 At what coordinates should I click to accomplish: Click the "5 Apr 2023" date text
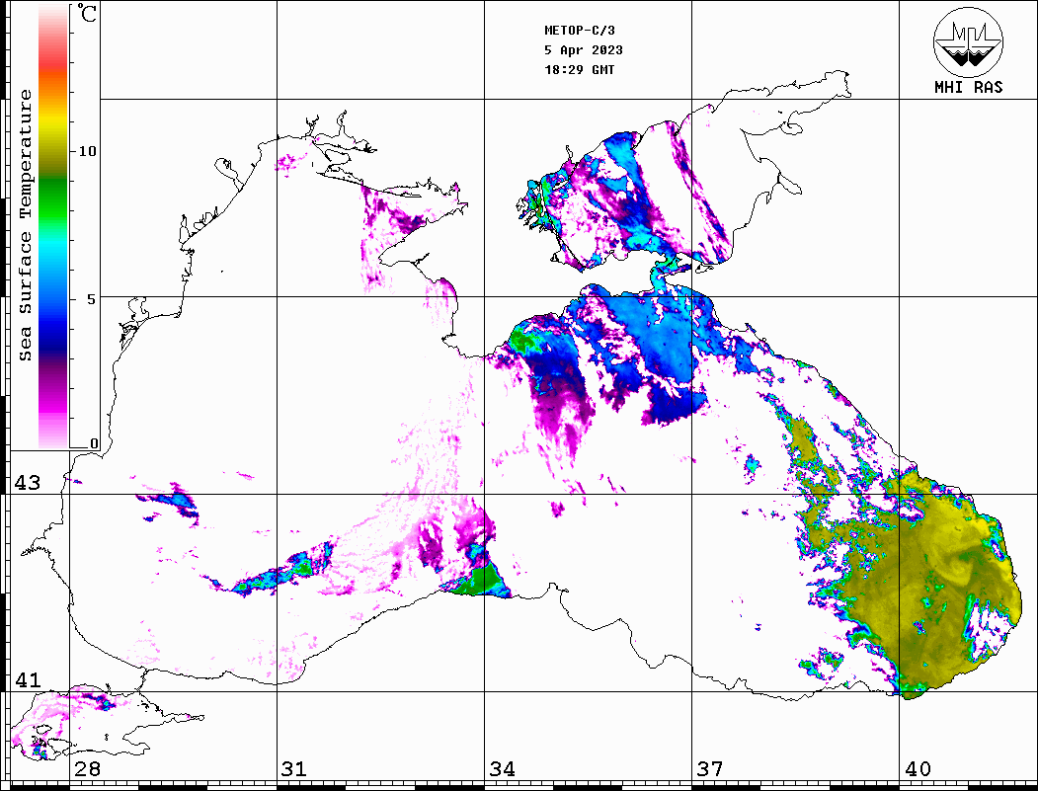584,50
